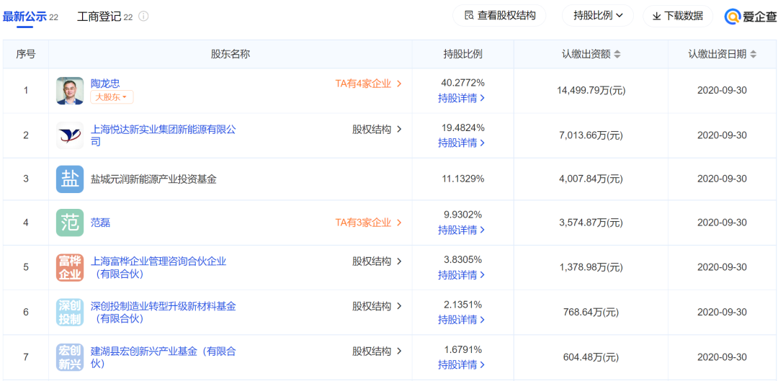Expand 股权结构 for 上海富桦企业管理咨询
Screen dimensions: 778x381
[377, 261]
